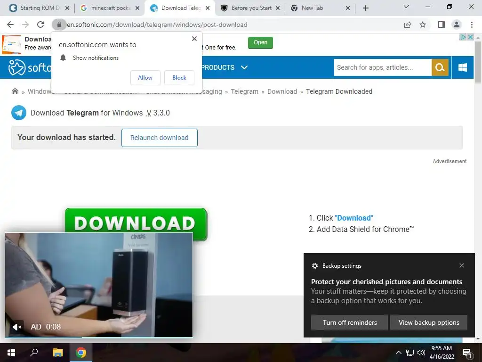
Task: Click the forward navigation arrow
Action: (25, 25)
